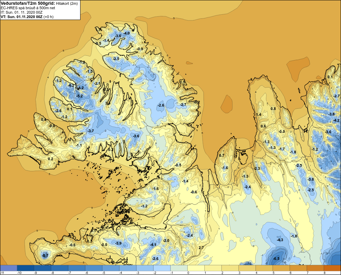Select legend color swatch between -11 and -10
The height and width of the screenshot is (275, 341).
pyautogui.click(x=9, y=268)
